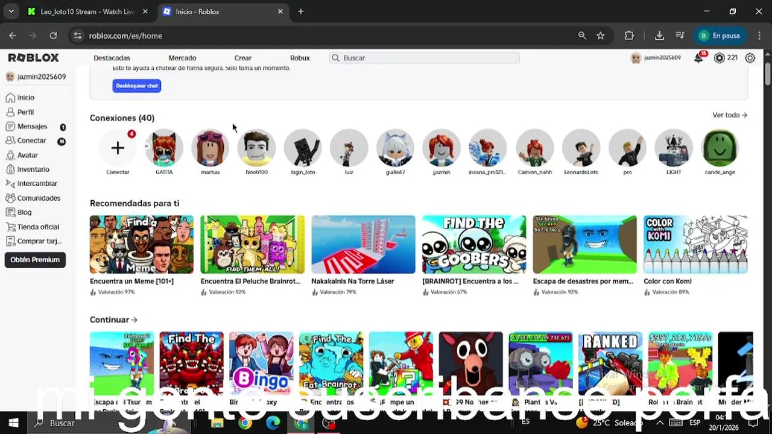The image size is (772, 434).
Task: Open Microsoft Edge from the taskbar
Action: point(273,423)
